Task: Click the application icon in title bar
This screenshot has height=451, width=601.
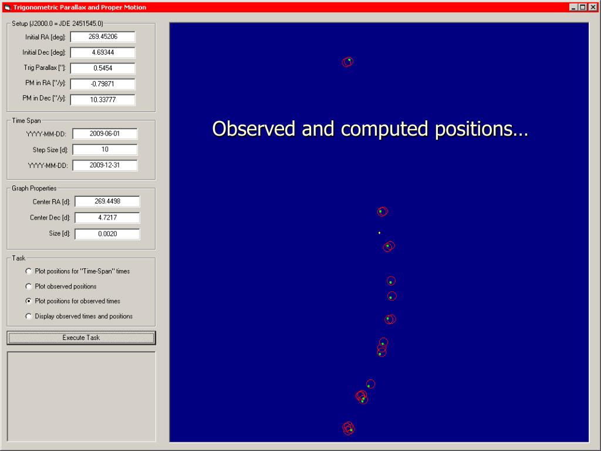Action: tap(7, 7)
